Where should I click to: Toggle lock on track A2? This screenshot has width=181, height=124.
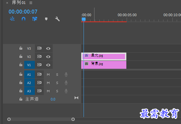[x=21, y=82]
